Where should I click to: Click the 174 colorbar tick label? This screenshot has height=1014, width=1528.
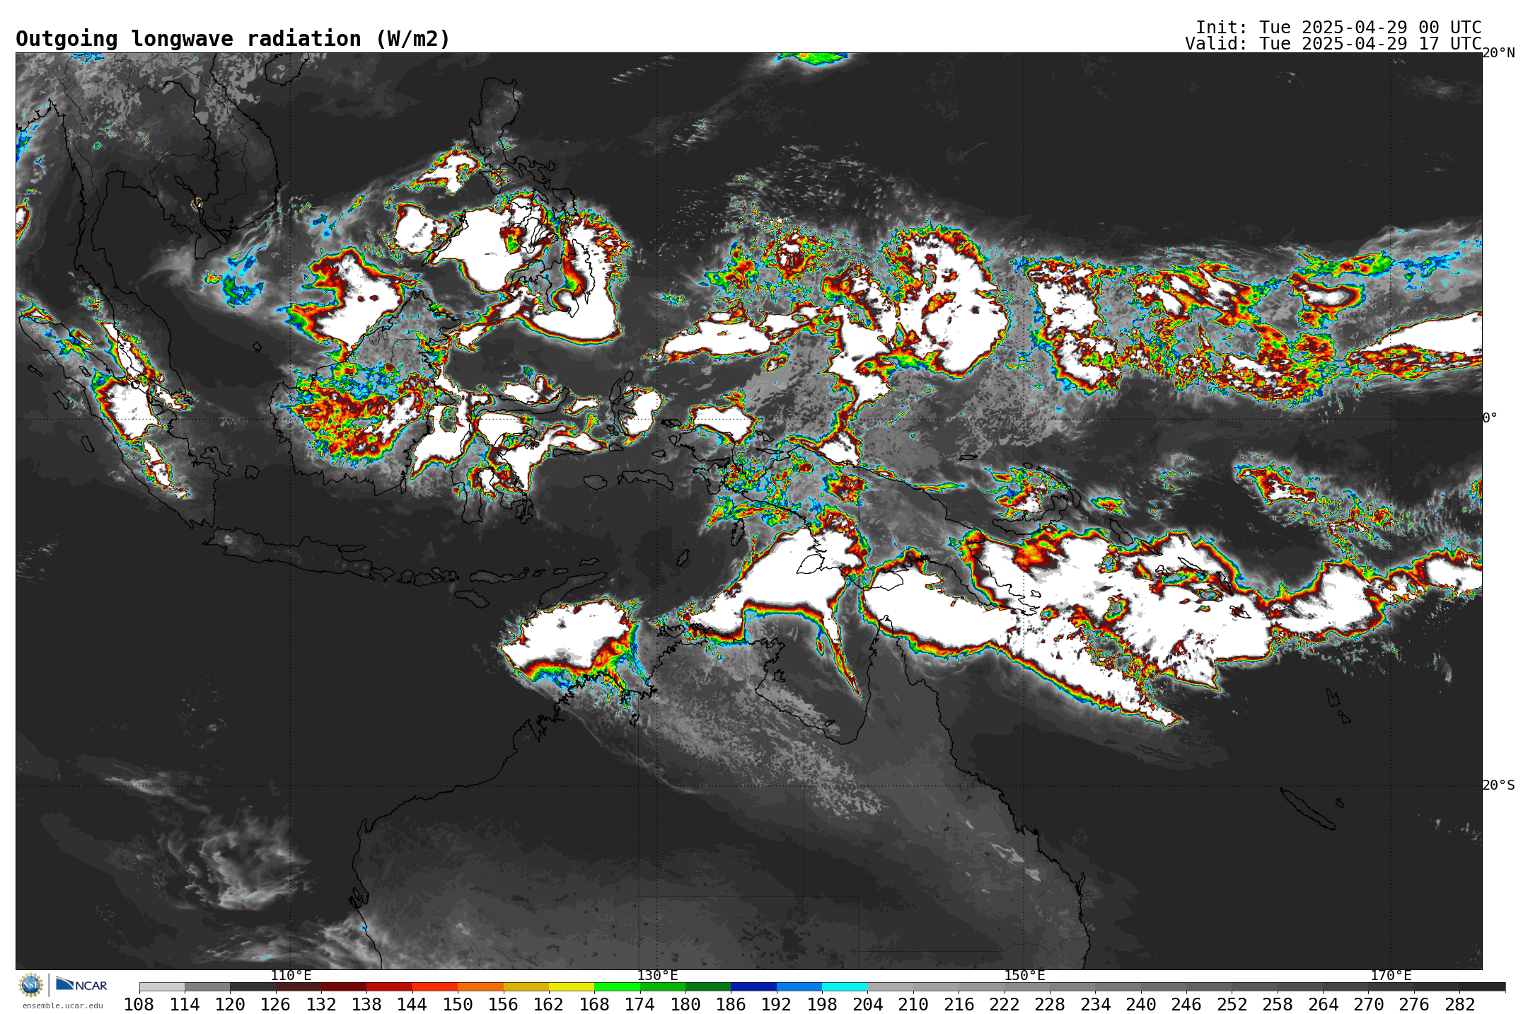click(x=639, y=1005)
